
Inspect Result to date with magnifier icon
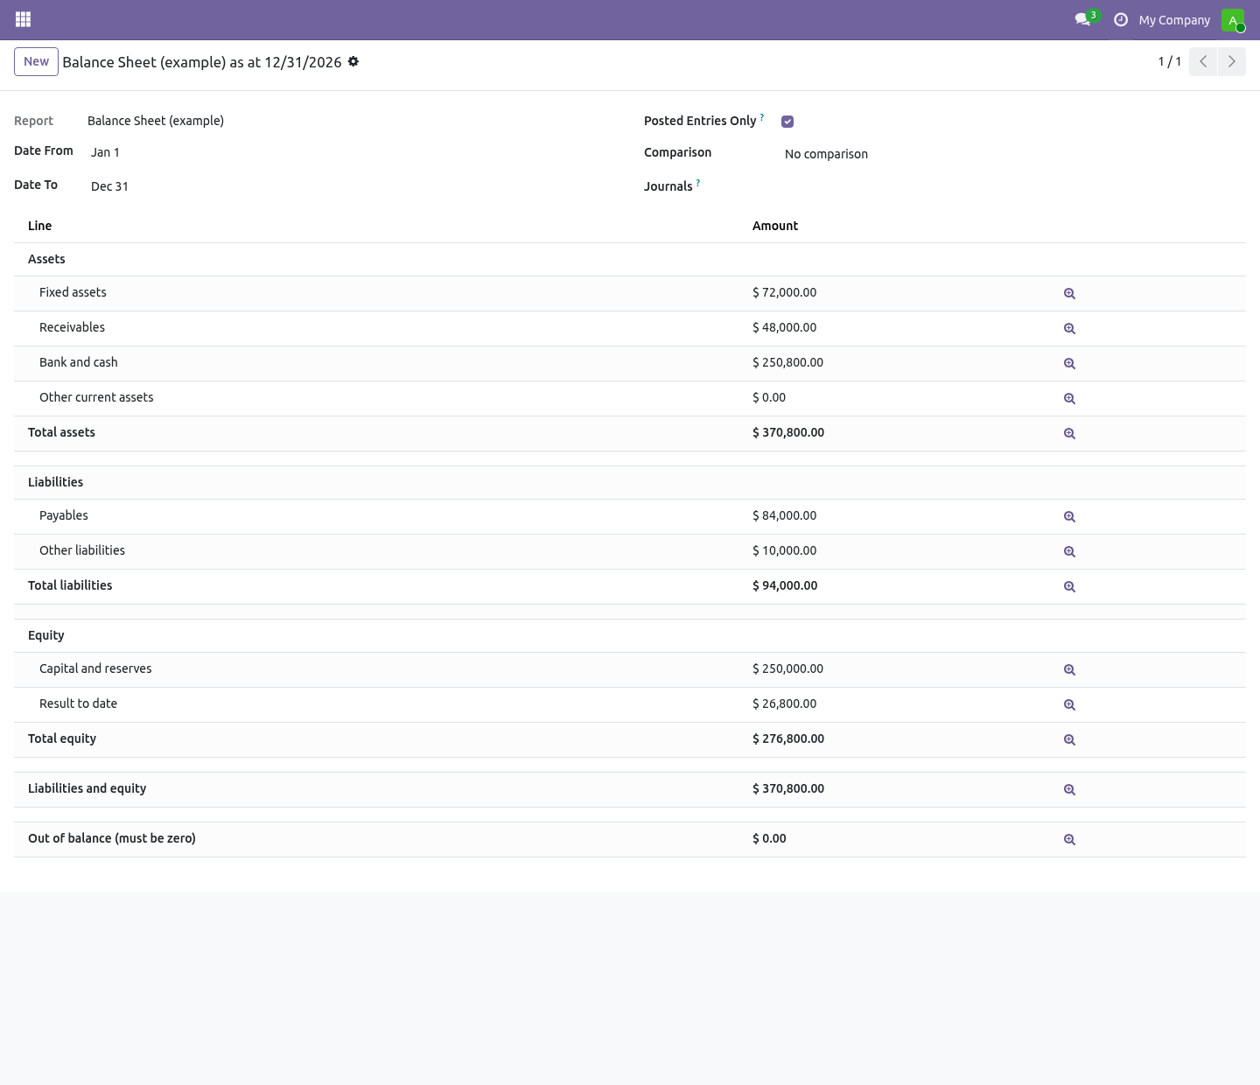click(1069, 705)
